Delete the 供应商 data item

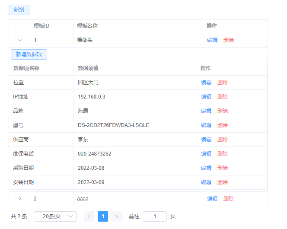[x=223, y=140]
